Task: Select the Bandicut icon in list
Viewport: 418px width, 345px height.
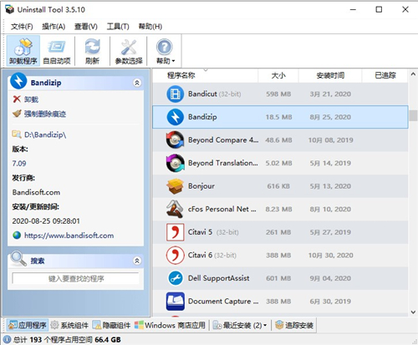Action: coord(175,94)
